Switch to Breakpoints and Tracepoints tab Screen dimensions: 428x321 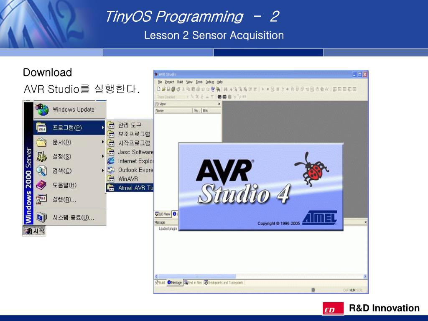[224, 283]
